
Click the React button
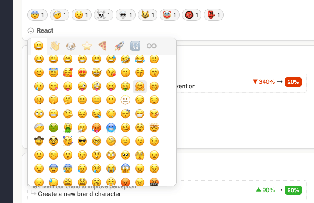click(x=41, y=30)
